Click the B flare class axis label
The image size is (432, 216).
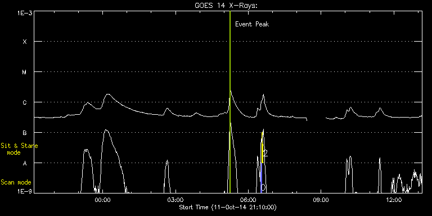point(25,133)
